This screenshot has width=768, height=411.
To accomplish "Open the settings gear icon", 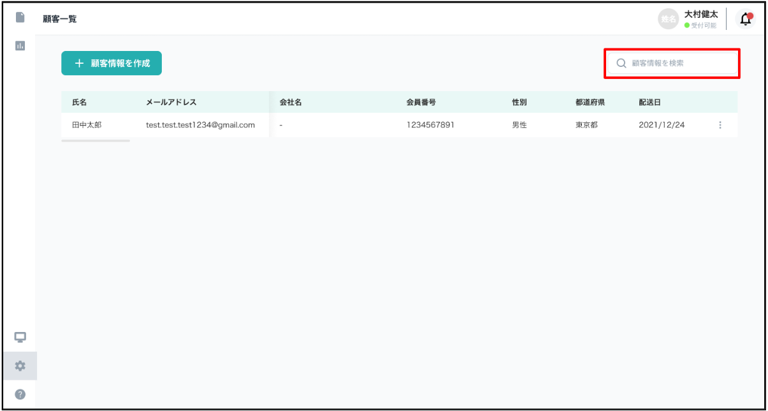I will (20, 366).
